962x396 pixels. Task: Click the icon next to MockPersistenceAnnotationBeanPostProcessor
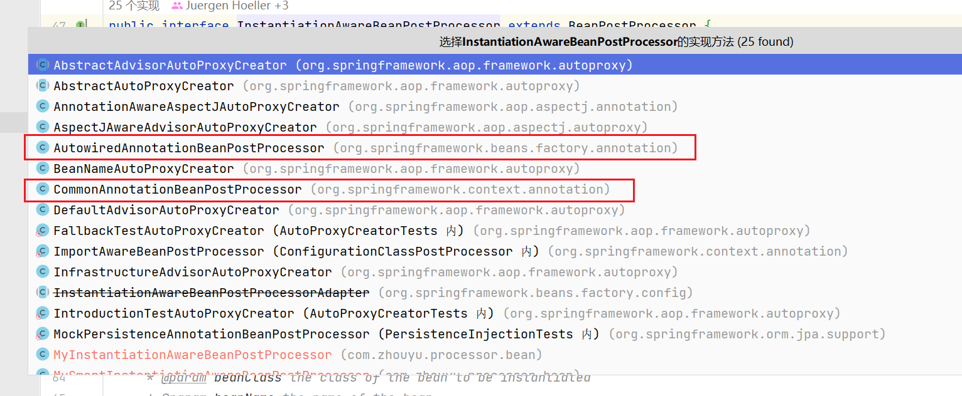(43, 333)
